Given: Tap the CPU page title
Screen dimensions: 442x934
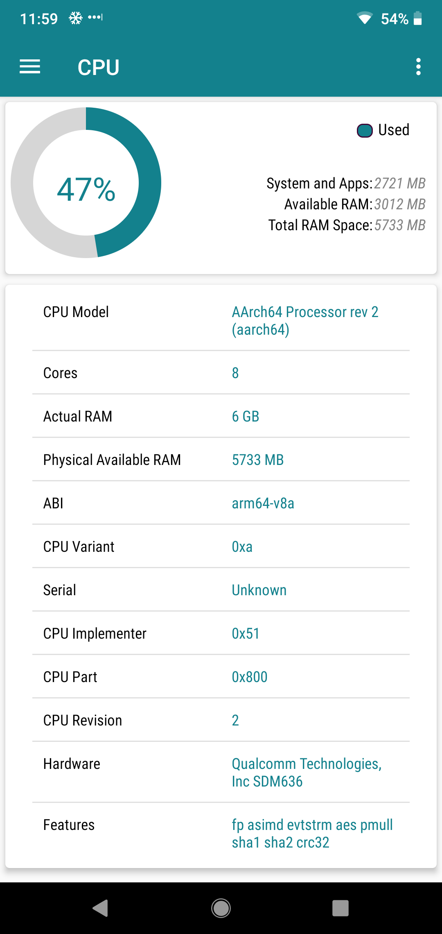Looking at the screenshot, I should tap(99, 67).
